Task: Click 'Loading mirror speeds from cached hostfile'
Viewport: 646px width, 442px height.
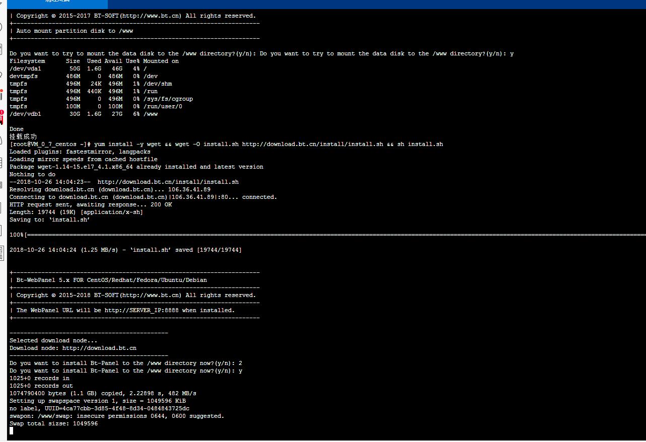Action: (84, 159)
